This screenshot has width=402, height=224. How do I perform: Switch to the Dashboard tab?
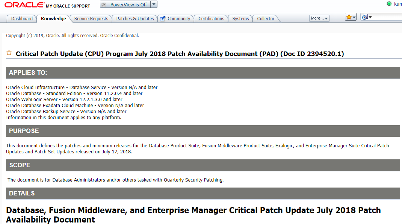22,19
